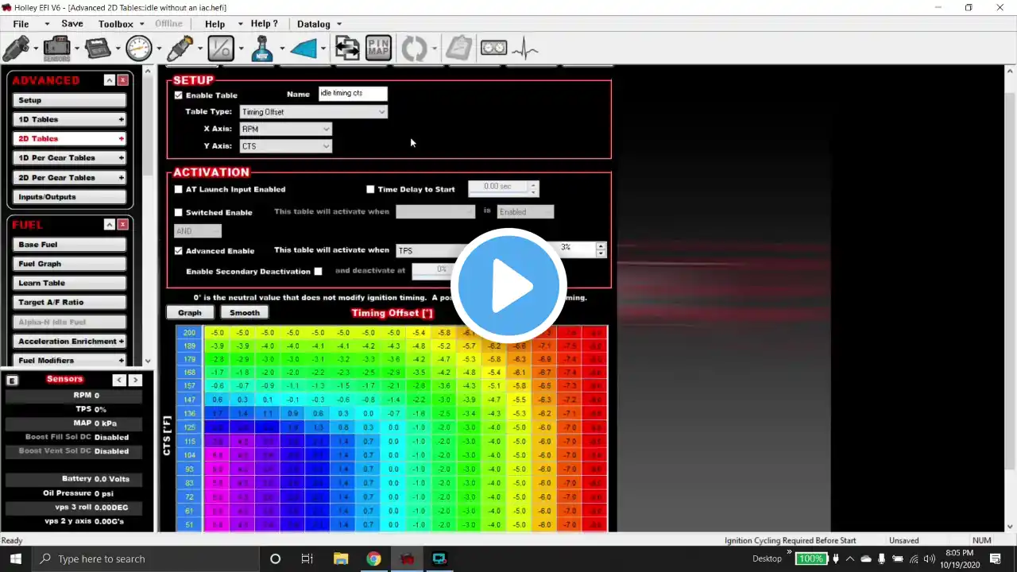
Task: Close the ADVANCED panel with red X
Action: [x=122, y=80]
